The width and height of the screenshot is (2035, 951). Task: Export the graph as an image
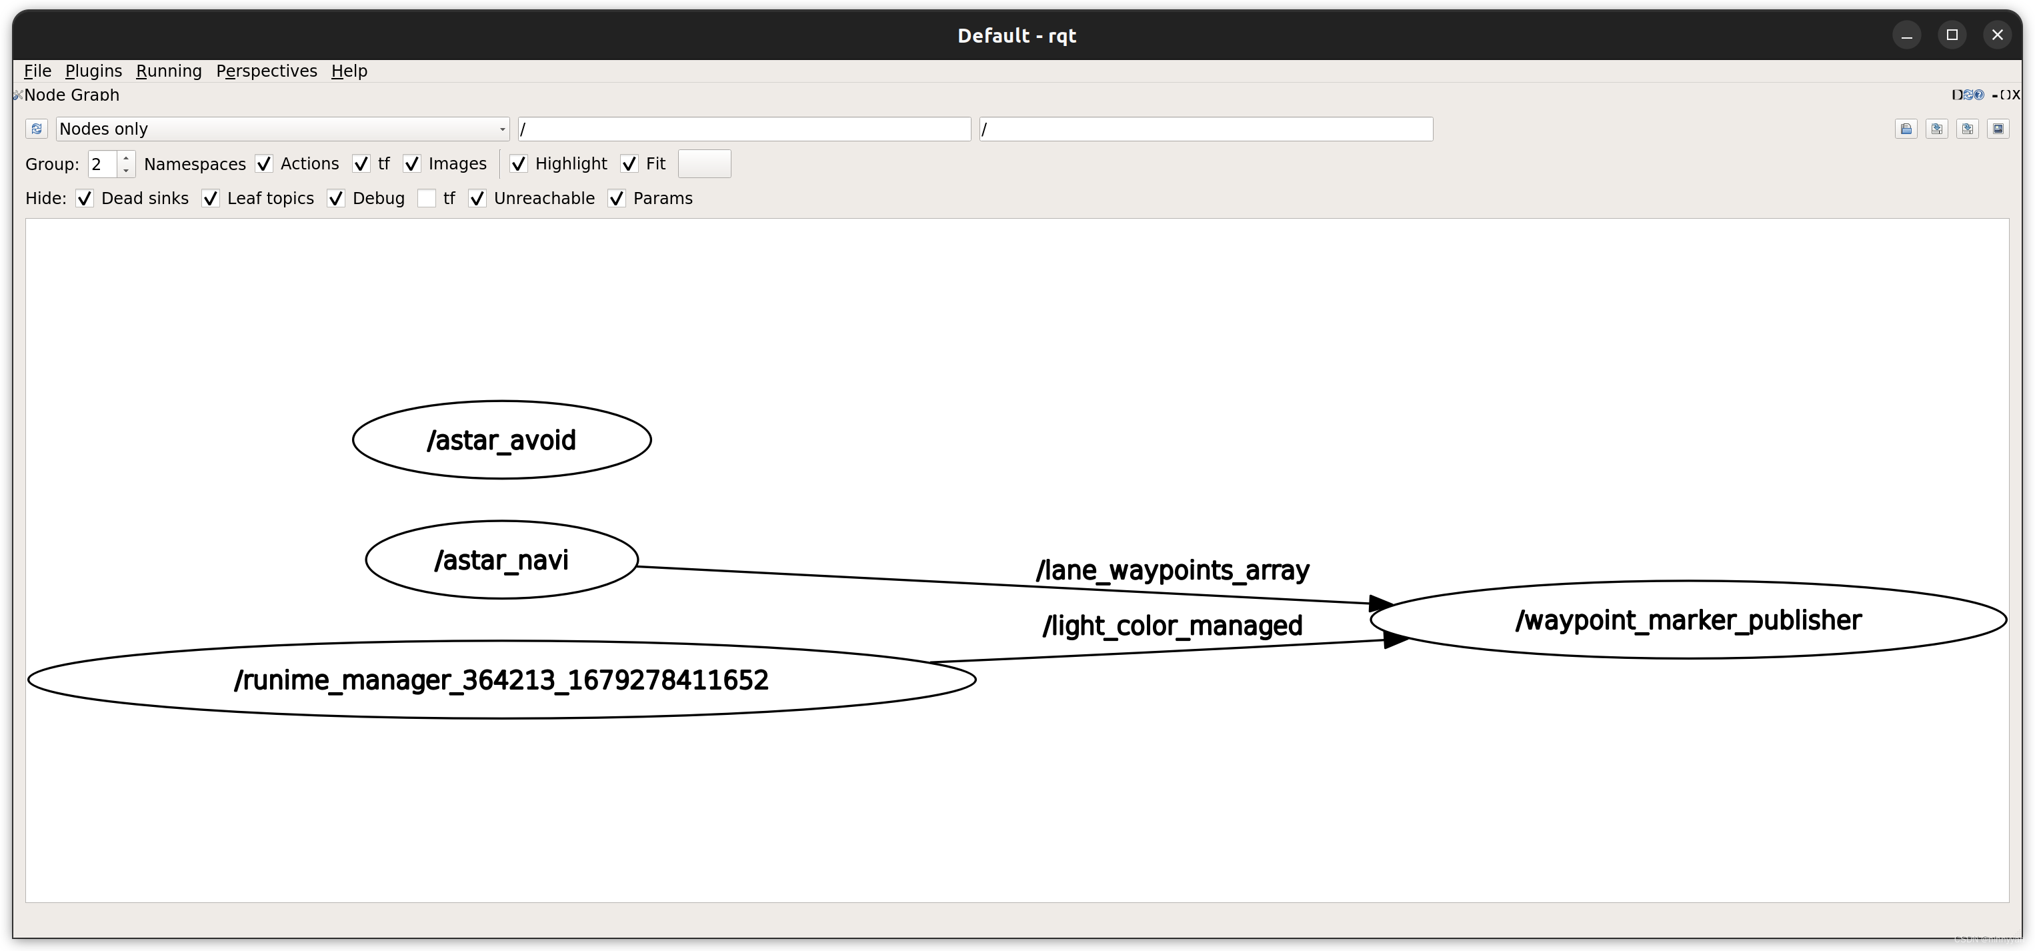pyautogui.click(x=1998, y=129)
